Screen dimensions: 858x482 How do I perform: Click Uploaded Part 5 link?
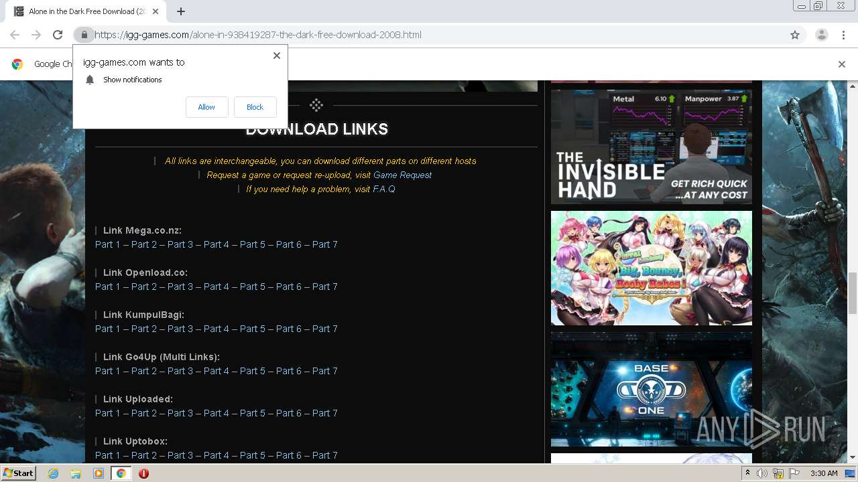(x=253, y=413)
